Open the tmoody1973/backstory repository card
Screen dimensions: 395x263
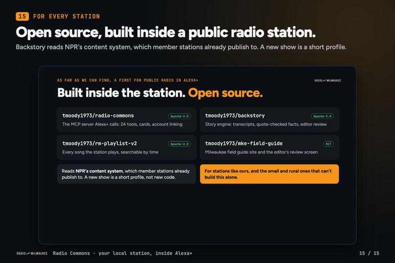pos(269,120)
